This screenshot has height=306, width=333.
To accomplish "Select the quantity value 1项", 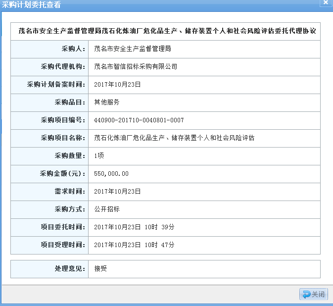I will pos(99,155).
